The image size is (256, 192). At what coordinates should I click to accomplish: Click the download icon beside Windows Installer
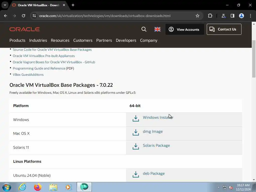(x=136, y=118)
